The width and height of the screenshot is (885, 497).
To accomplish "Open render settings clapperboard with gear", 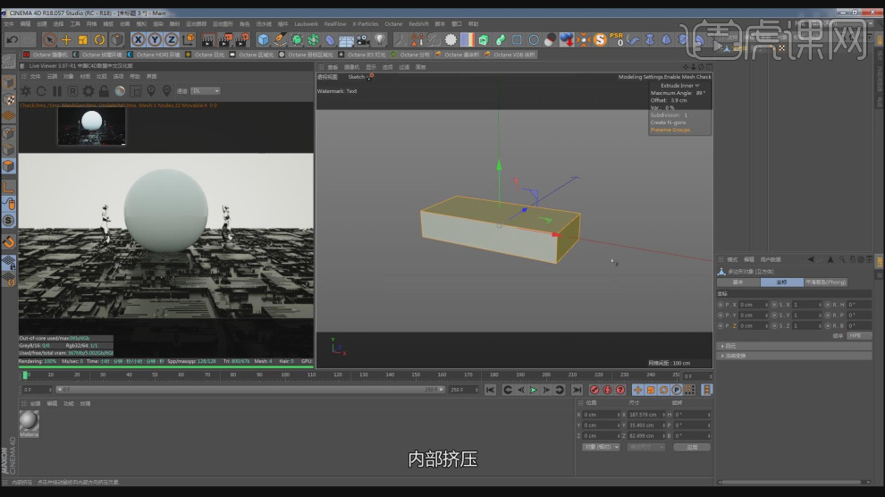I will pyautogui.click(x=241, y=39).
